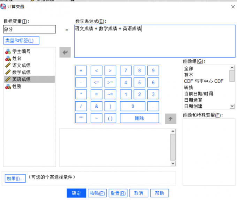Select 转换 function group
Image resolution: width=237 pixels, height=200 pixels.
coord(189,87)
